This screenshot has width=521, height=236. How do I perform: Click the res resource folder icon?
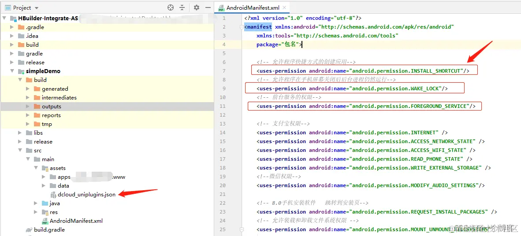tap(45, 212)
